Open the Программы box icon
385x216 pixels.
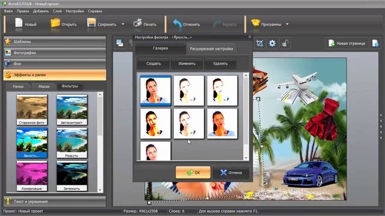pyautogui.click(x=255, y=23)
